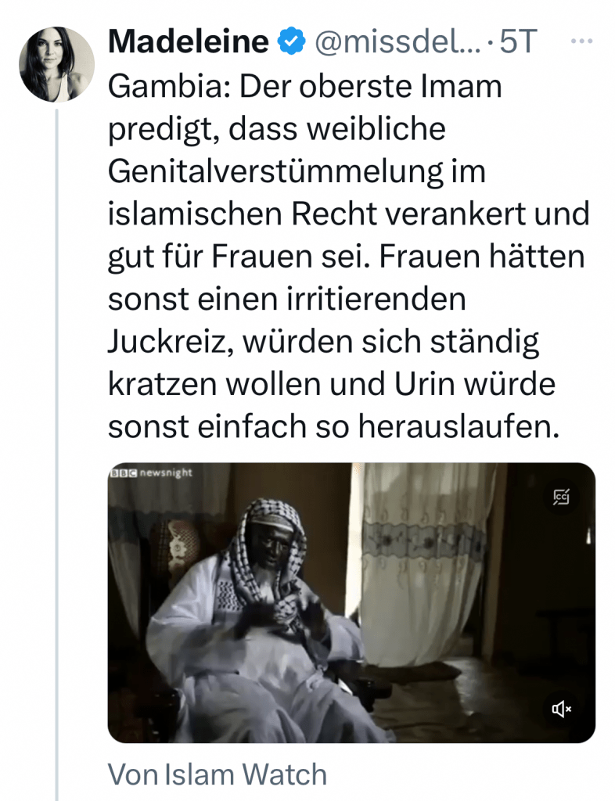Click the last line 'sonst einfach so herauslaufen.'
This screenshot has width=615, height=801.
point(334,426)
